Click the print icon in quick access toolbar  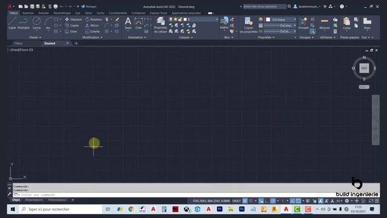(56, 7)
